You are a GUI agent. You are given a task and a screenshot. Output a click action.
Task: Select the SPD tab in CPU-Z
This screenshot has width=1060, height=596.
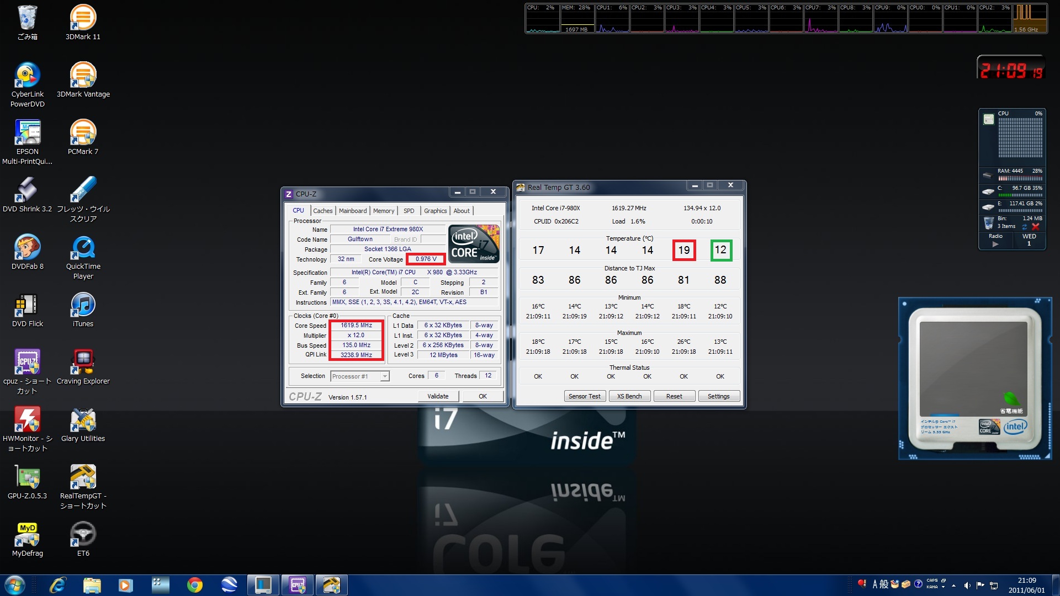[409, 211]
